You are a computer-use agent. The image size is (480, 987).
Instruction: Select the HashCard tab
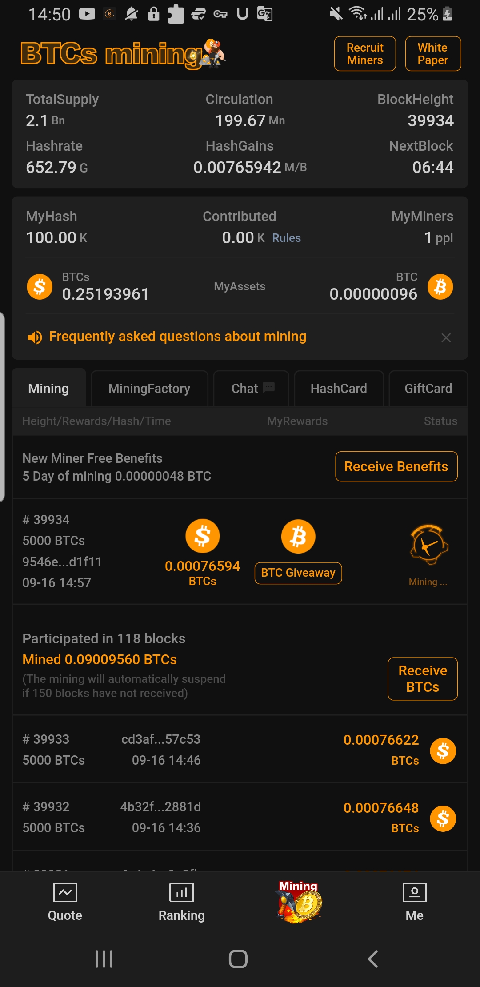pos(339,389)
